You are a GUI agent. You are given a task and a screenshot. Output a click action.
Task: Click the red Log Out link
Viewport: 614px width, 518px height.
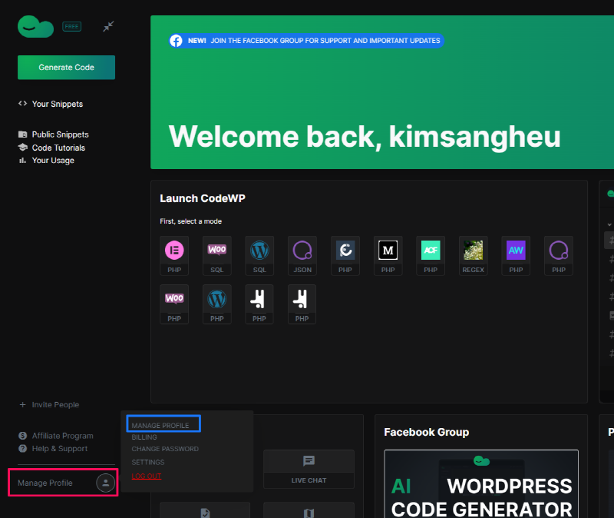coord(147,476)
